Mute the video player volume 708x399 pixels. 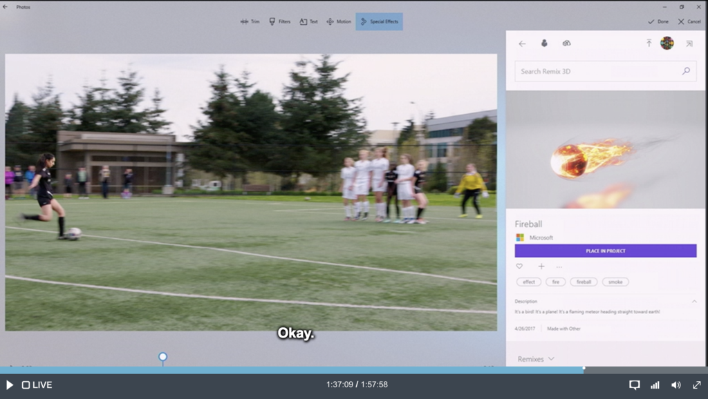tap(676, 385)
